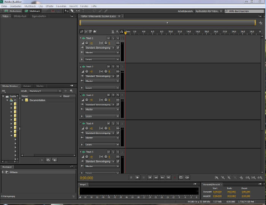Switch to Wellenform view
This screenshot has width=266, height=205.
(x=13, y=11)
